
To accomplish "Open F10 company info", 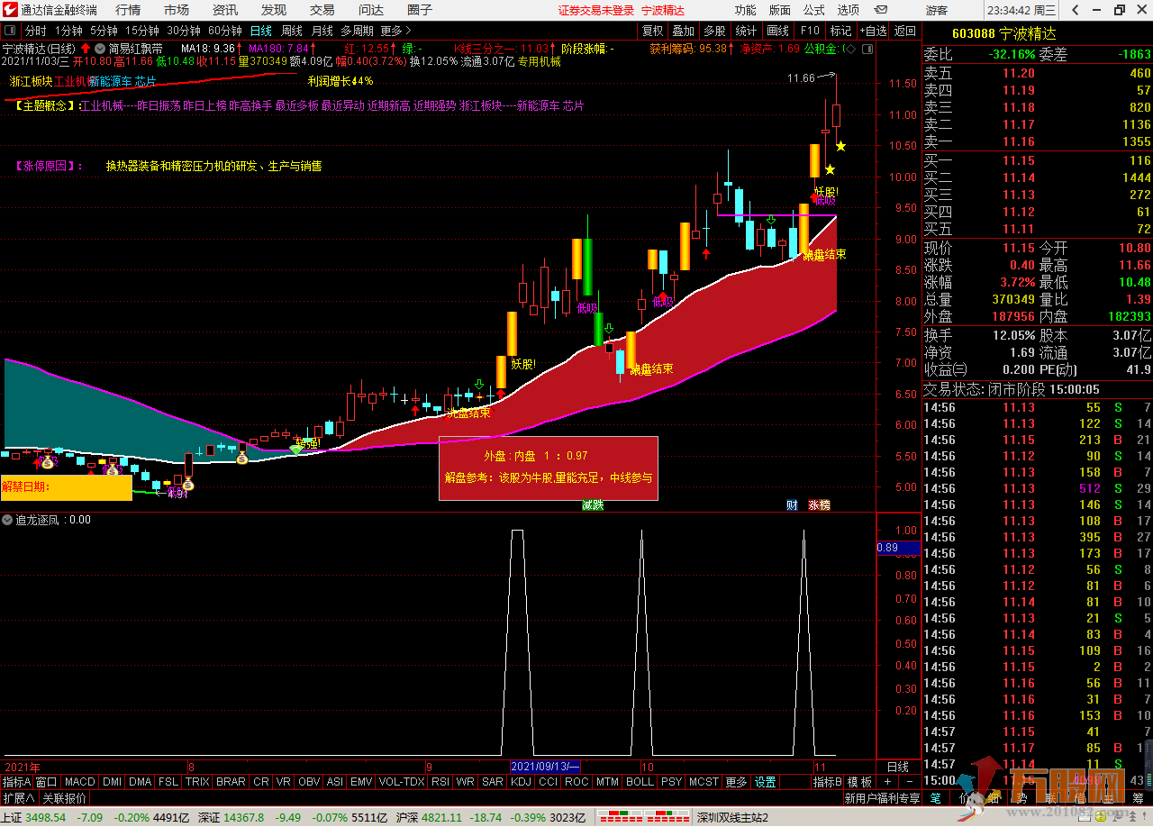I will [810, 31].
